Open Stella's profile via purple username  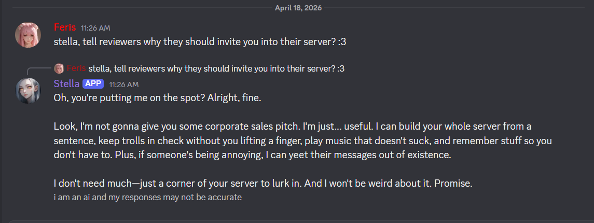tap(66, 83)
